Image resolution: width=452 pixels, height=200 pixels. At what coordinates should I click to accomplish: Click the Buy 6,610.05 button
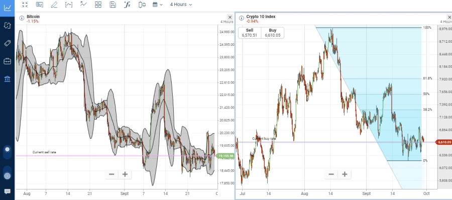click(272, 33)
